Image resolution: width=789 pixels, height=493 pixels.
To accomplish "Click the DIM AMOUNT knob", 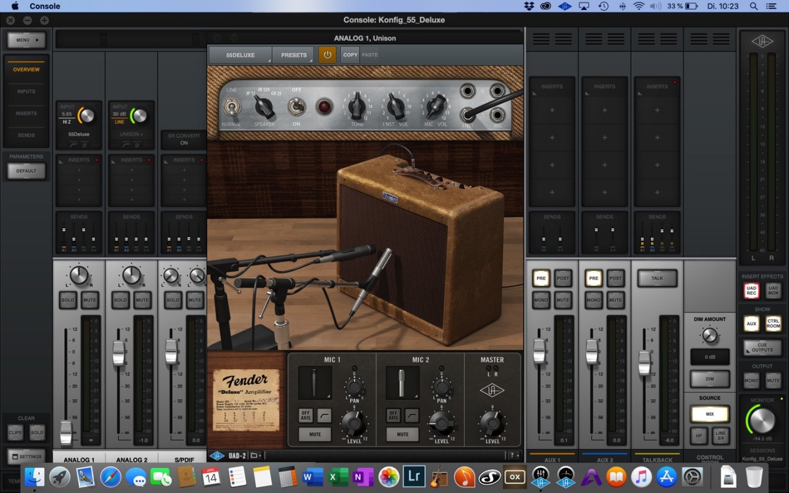I will [x=710, y=335].
